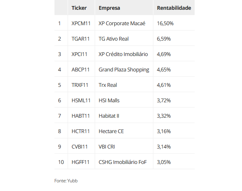Click the Rentabilidade column header

[x=174, y=8]
